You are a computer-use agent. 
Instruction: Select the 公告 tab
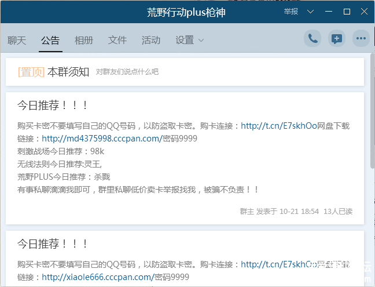50,40
